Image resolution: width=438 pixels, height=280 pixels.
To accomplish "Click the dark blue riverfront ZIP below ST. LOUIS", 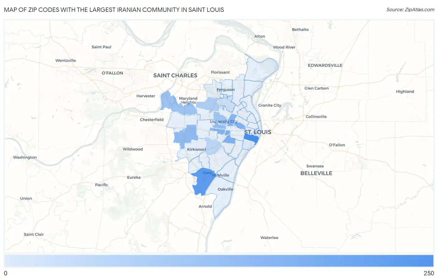I will [251, 139].
